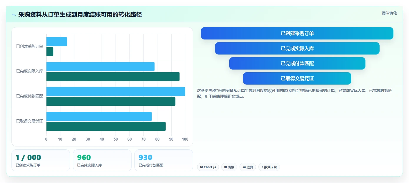Click the 已创建采购订单 chart axis label

coord(29,46)
